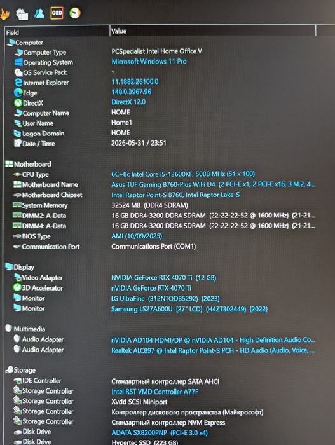Viewport: 335px width, 445px height.
Task: Click the gear-and-list toolbar icon
Action: [x=22, y=14]
